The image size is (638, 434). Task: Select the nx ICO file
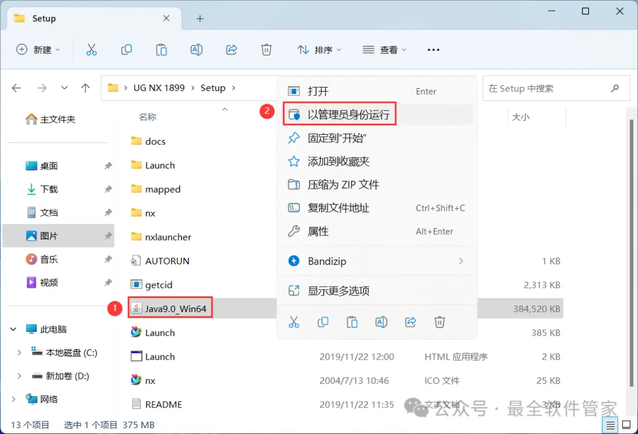[x=143, y=380]
